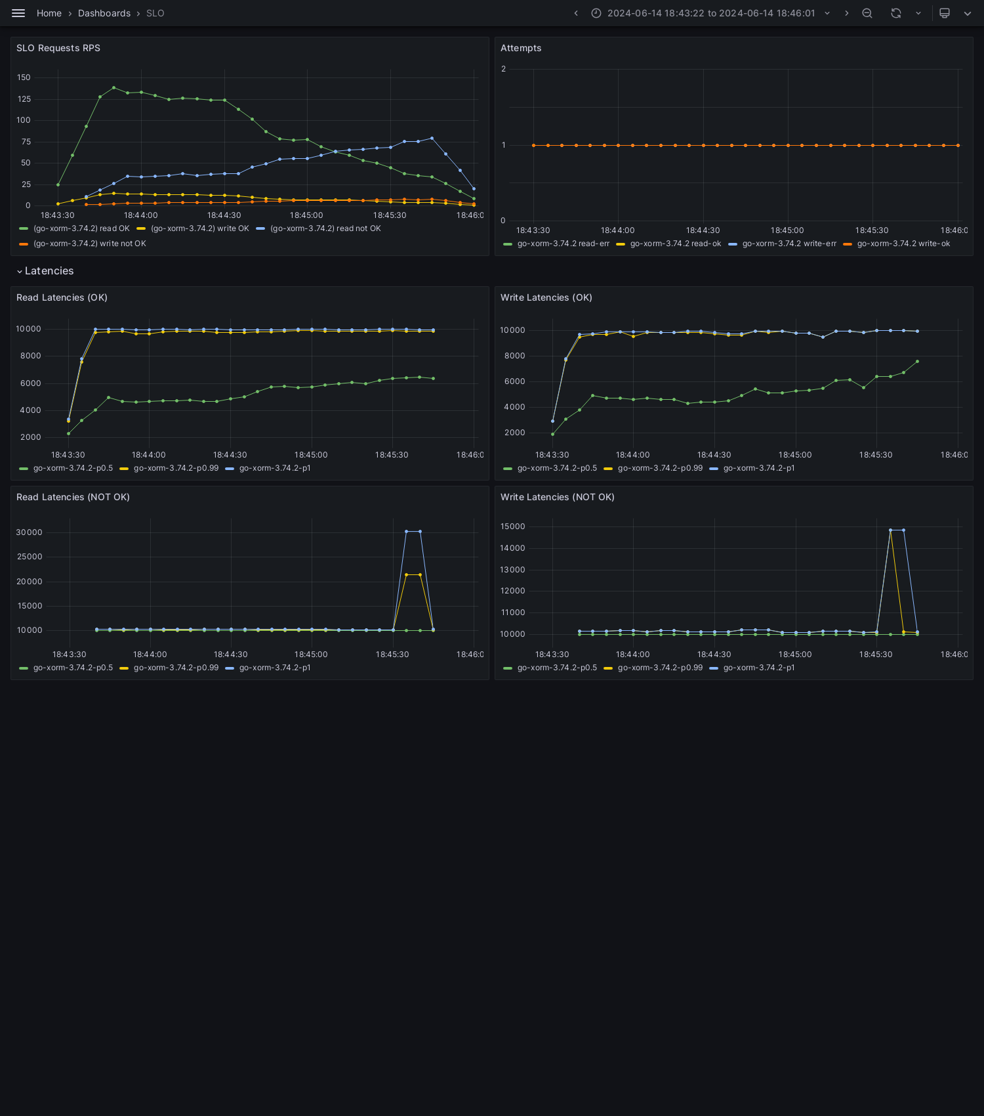
Task: Collapse the Latencies row
Action: click(x=45, y=271)
